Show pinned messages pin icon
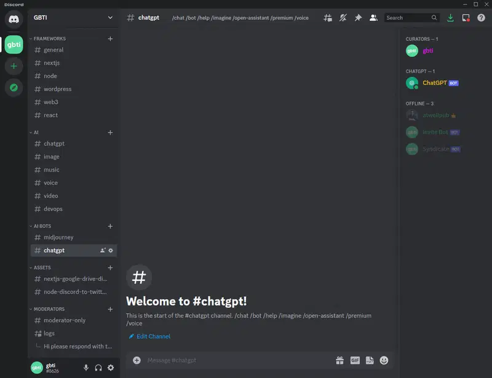The image size is (492, 378). tap(358, 18)
